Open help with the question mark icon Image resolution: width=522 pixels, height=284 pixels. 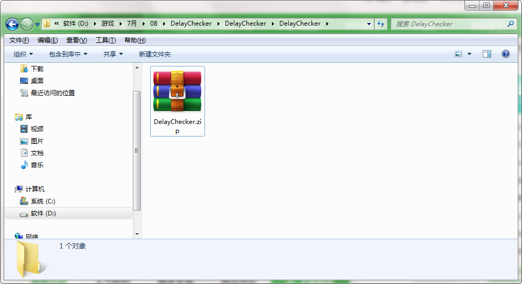tap(505, 54)
